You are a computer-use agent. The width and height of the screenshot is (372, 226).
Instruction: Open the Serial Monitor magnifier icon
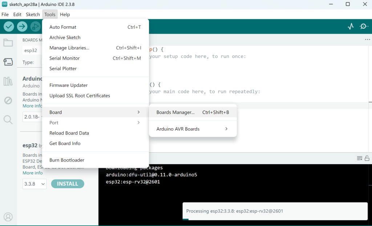coord(364,27)
